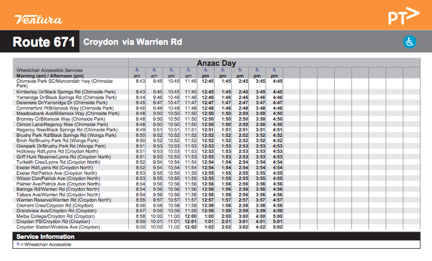Select the Warrien Reserve/Warrien Rd stop
The image size is (432, 261).
[x=64, y=200]
